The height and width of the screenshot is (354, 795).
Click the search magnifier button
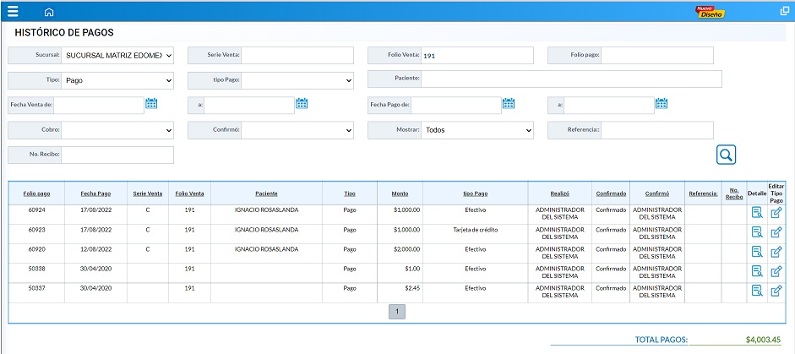tap(726, 155)
